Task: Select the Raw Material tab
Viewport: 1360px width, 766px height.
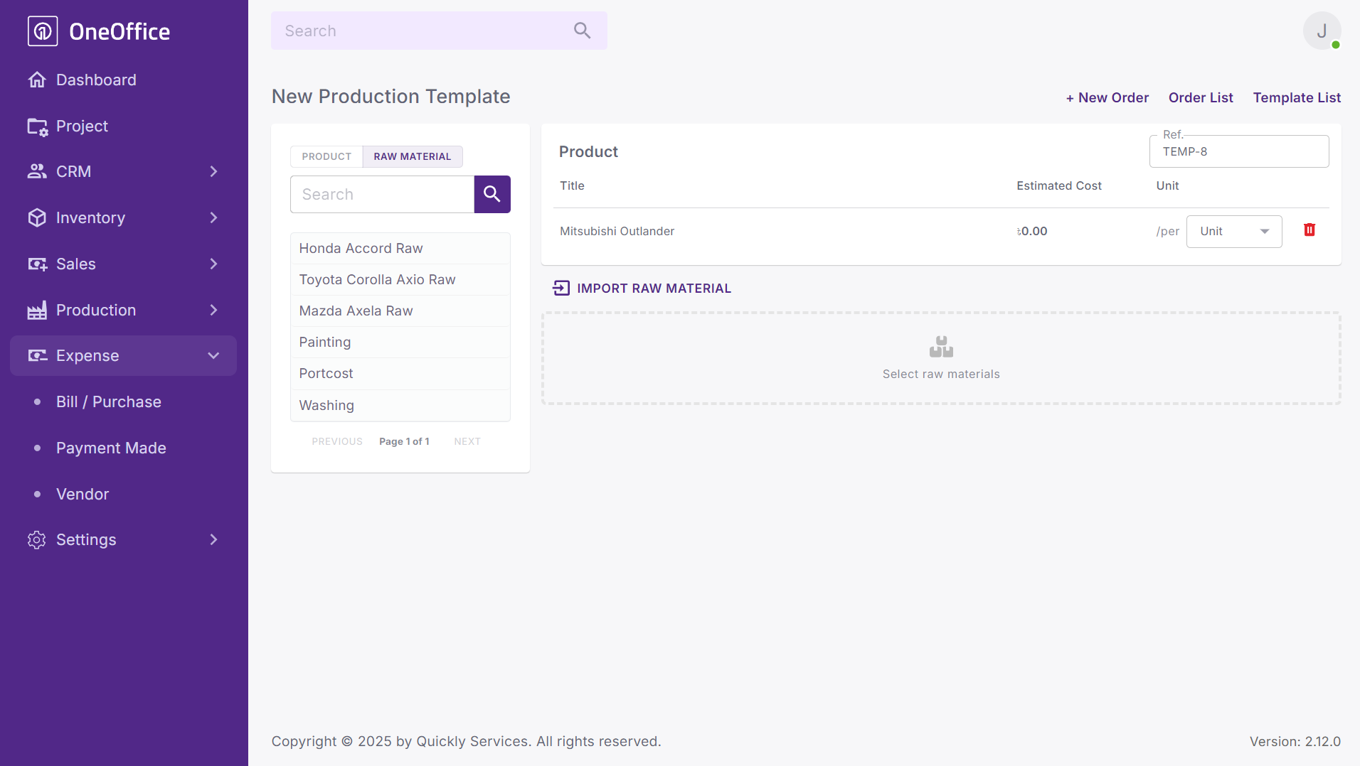Action: 413,156
